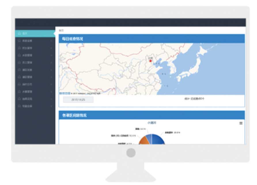
Task: Open the pie chart hamburger menu icon
Action: click(x=241, y=123)
